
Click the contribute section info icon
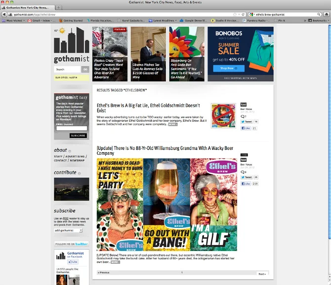point(80,174)
